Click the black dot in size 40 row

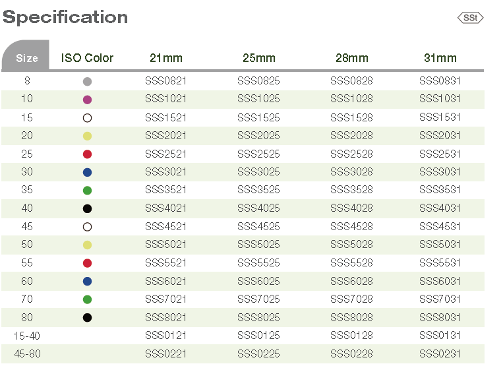coord(87,209)
